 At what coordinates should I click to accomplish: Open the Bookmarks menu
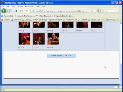[x=29, y=6]
